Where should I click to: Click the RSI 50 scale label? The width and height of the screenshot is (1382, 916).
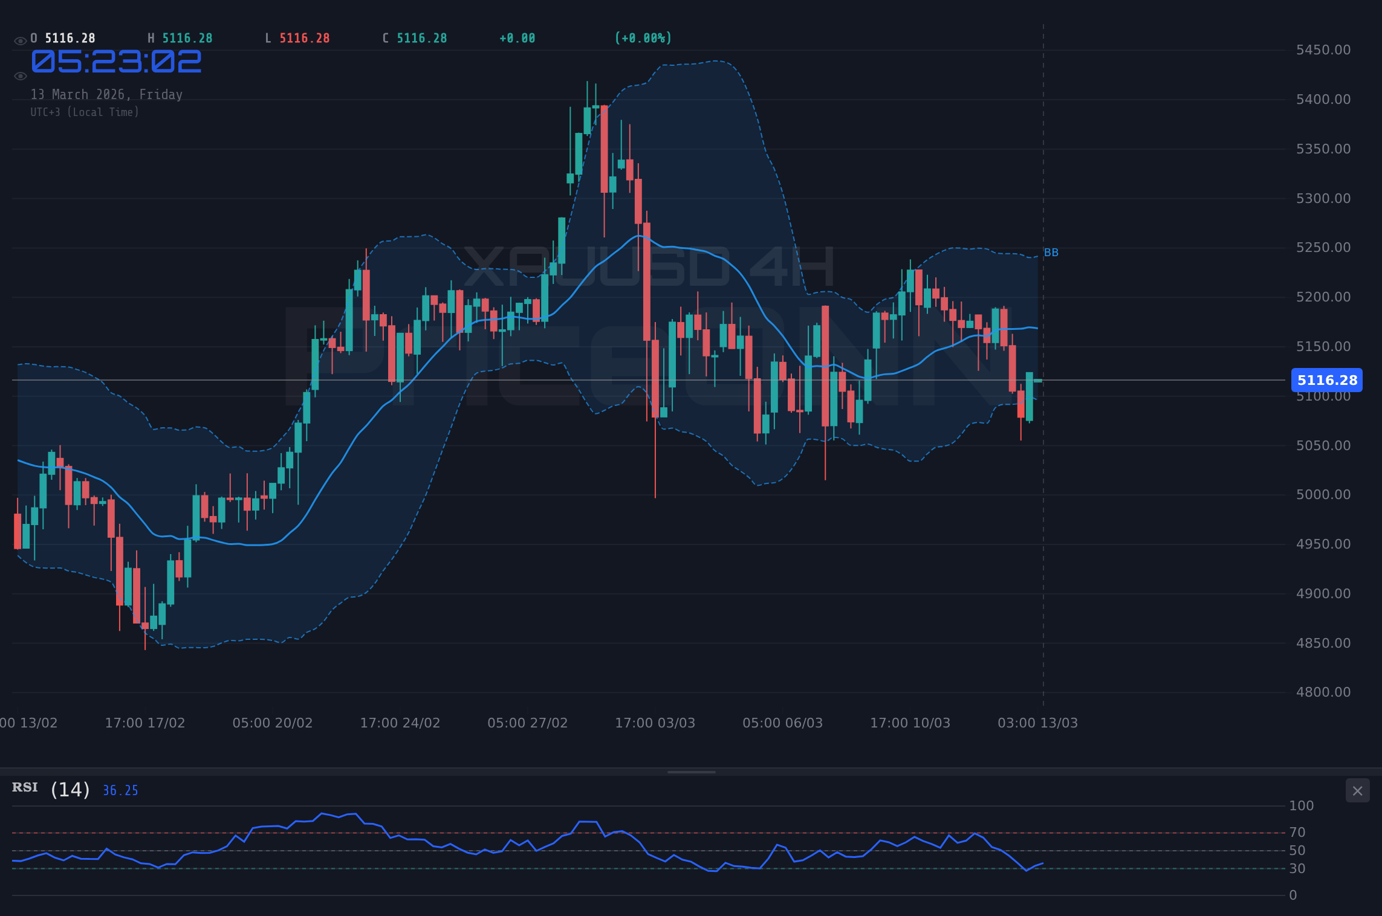tap(1297, 850)
